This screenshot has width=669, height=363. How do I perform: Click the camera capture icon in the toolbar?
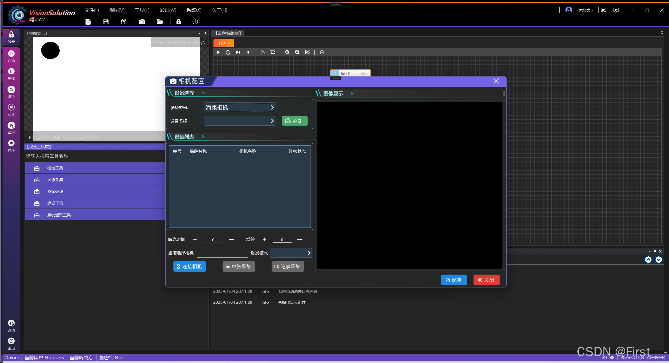click(142, 22)
